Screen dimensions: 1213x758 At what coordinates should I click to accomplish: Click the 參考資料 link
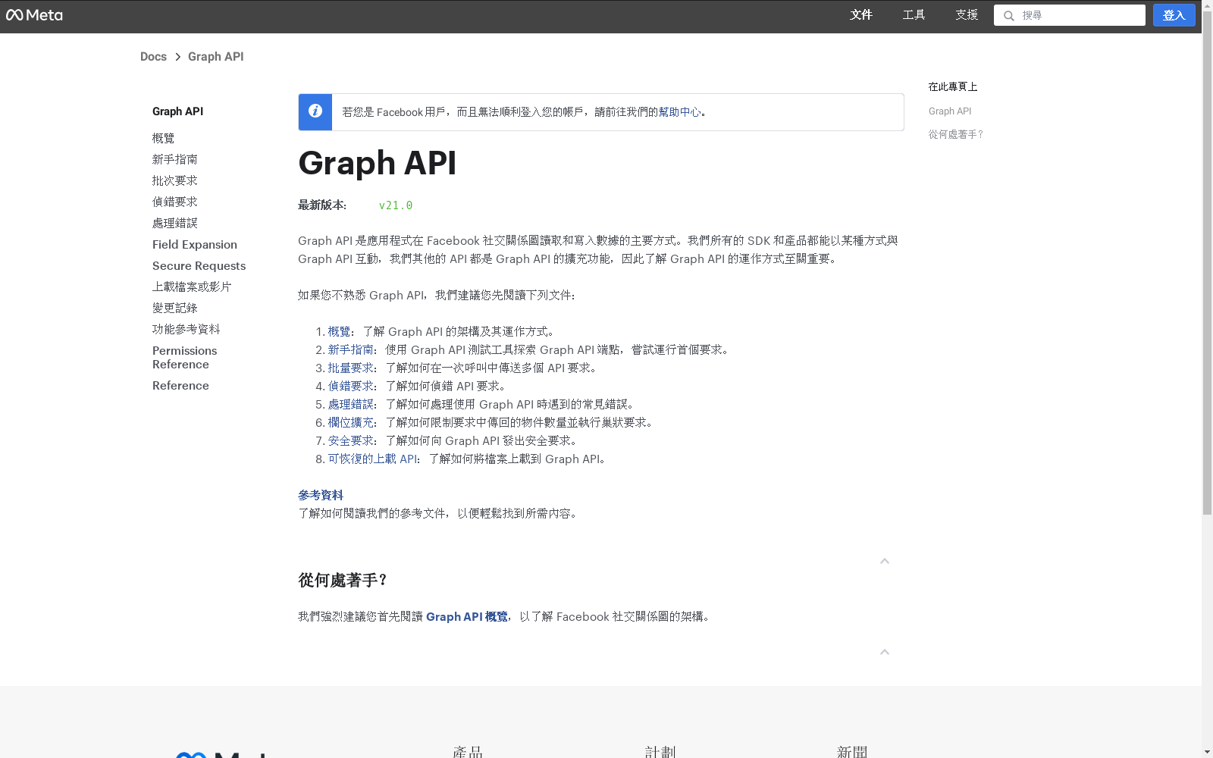coord(321,495)
